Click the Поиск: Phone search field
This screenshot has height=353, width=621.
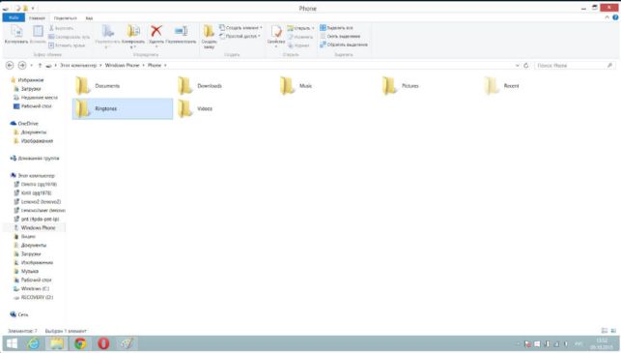tap(575, 66)
